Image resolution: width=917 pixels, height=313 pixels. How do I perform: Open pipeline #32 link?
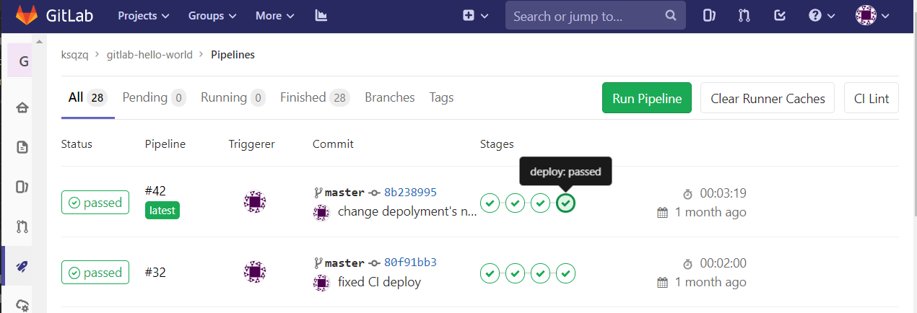click(x=155, y=273)
